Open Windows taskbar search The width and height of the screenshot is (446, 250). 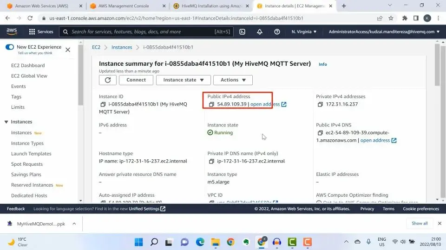(154, 242)
